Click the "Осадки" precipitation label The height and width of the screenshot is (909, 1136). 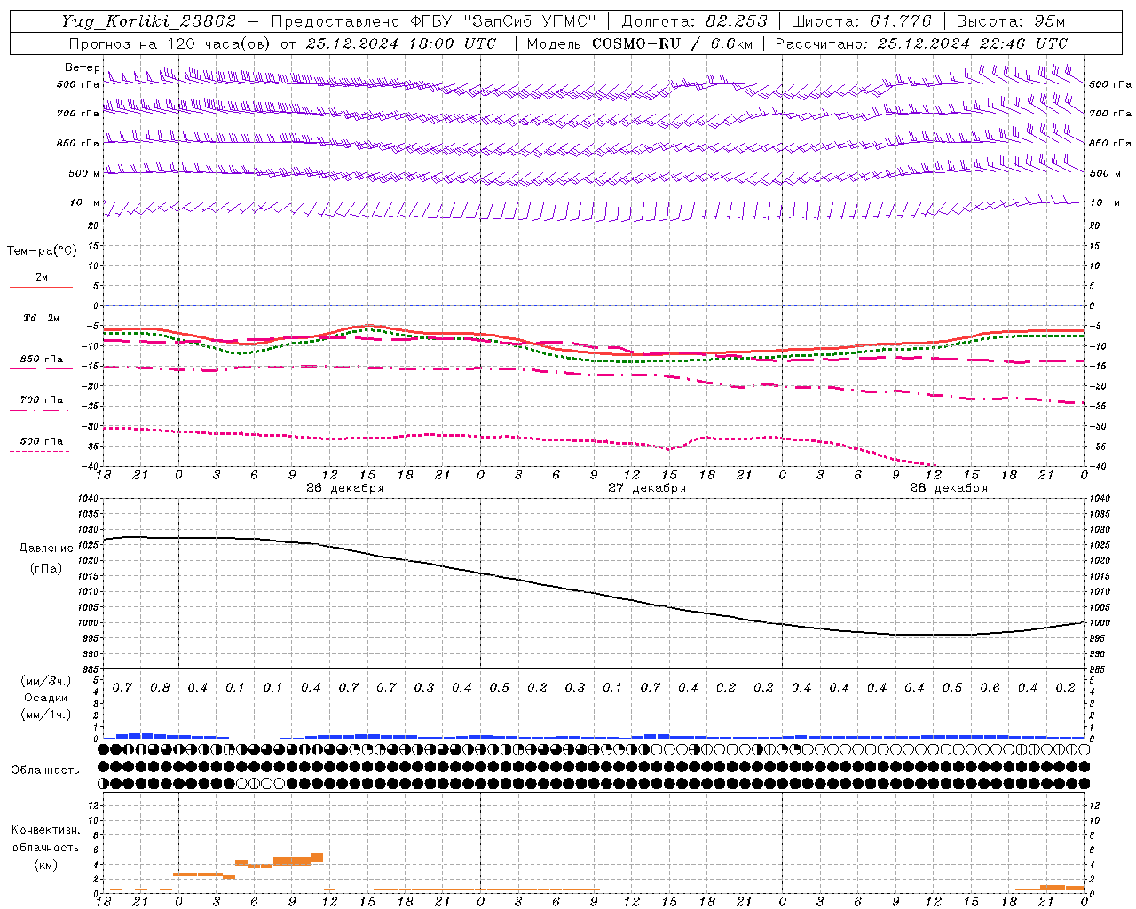click(x=46, y=698)
